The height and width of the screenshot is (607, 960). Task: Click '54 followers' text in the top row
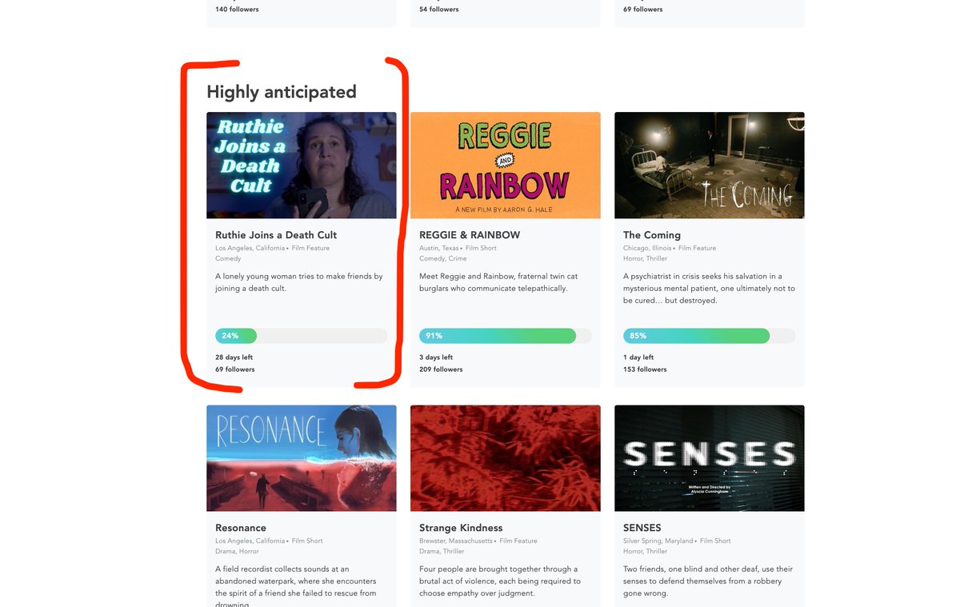click(x=439, y=10)
